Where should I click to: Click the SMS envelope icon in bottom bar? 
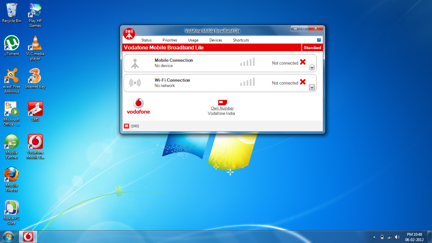click(x=127, y=126)
